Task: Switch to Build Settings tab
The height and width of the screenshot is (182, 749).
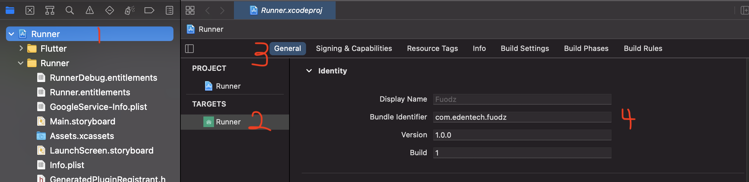Action: pos(525,48)
